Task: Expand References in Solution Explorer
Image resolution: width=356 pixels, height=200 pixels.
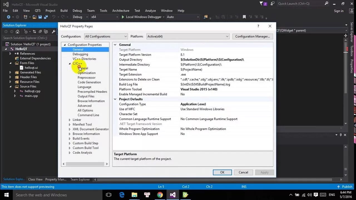Action: pos(10,54)
